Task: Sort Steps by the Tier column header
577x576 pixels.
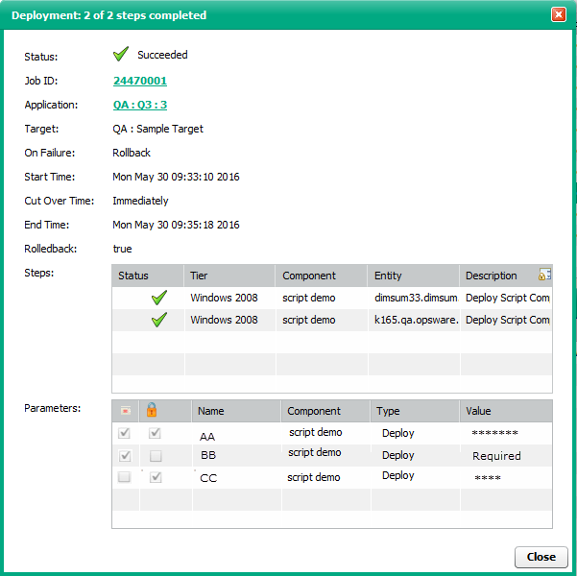Action: (228, 276)
